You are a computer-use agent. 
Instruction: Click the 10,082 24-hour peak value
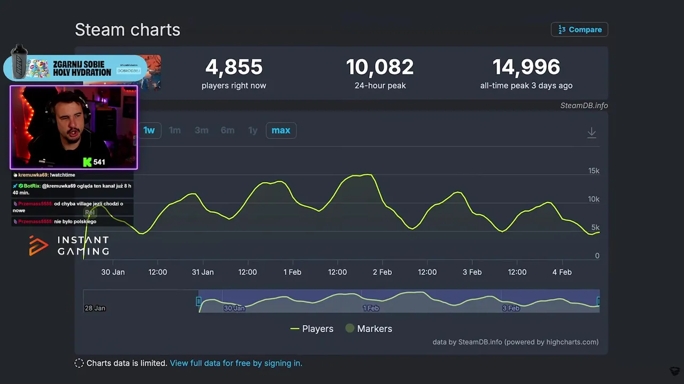click(380, 67)
